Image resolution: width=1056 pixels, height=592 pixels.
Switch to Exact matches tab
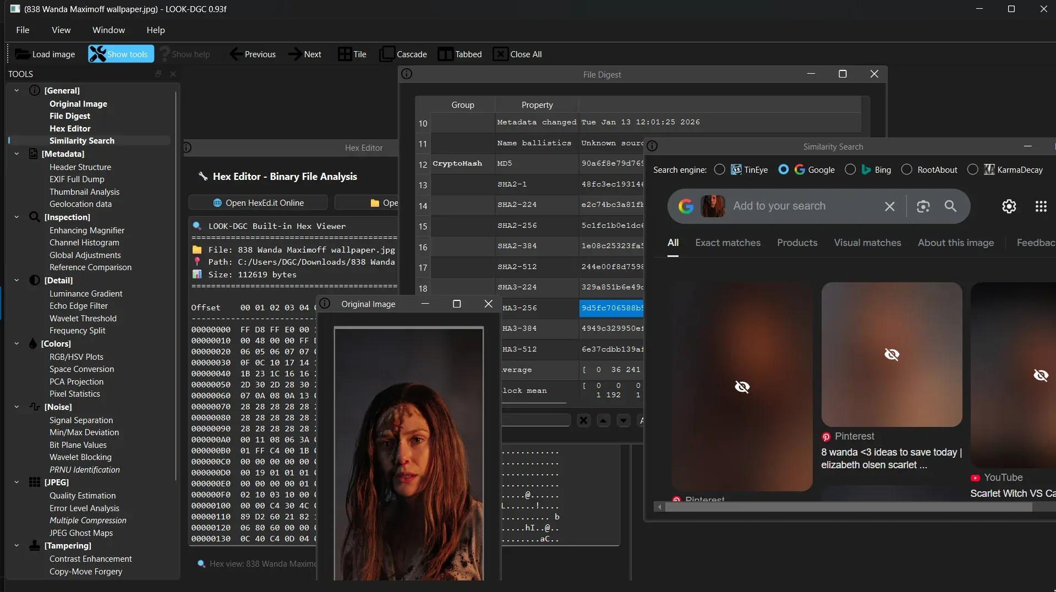[727, 243]
